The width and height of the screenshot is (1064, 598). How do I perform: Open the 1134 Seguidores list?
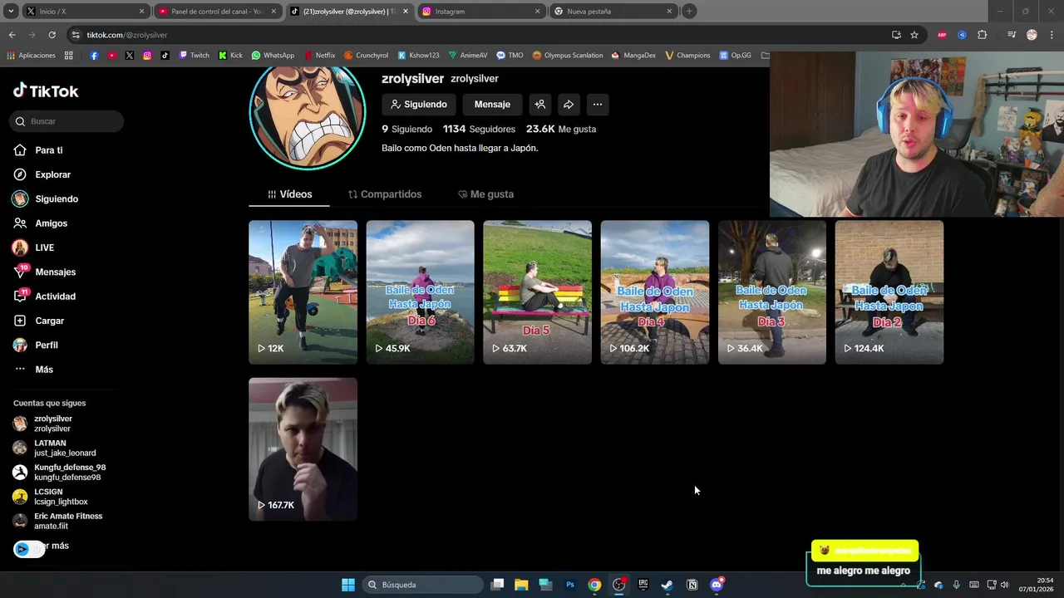(479, 129)
